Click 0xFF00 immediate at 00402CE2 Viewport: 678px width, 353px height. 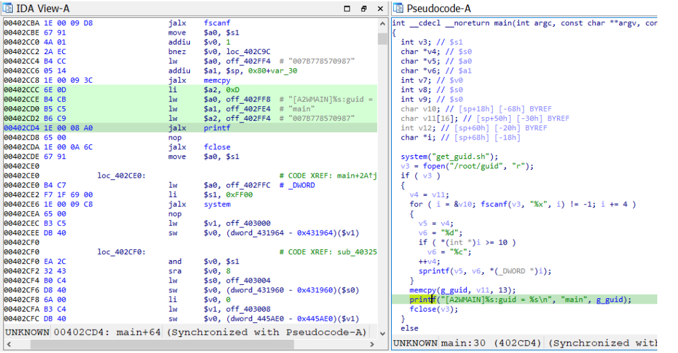tap(239, 195)
